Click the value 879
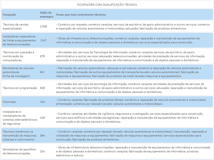214x160 pixels. point(42,56)
